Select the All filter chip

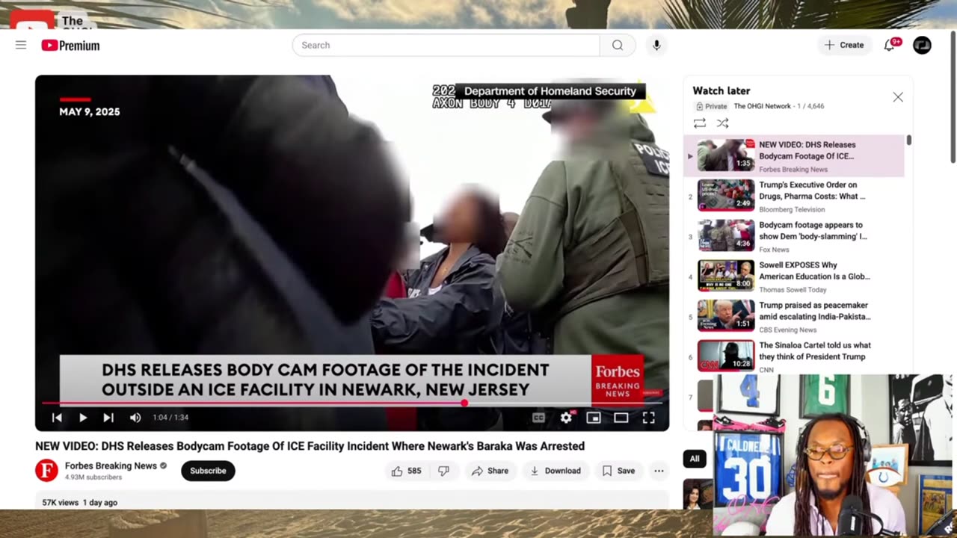(695, 459)
